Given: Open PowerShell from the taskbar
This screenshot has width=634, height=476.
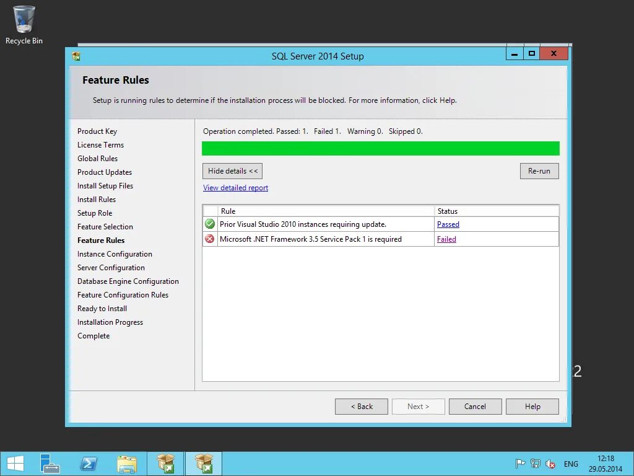Looking at the screenshot, I should pos(88,464).
